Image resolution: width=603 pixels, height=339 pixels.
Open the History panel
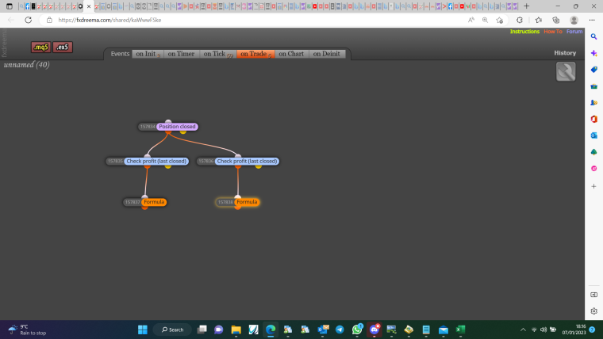565,53
